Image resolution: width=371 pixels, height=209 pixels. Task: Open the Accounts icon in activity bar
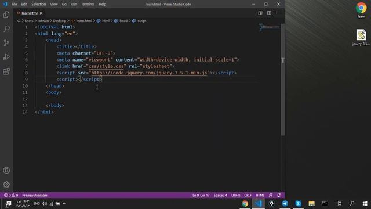pyautogui.click(x=6, y=170)
